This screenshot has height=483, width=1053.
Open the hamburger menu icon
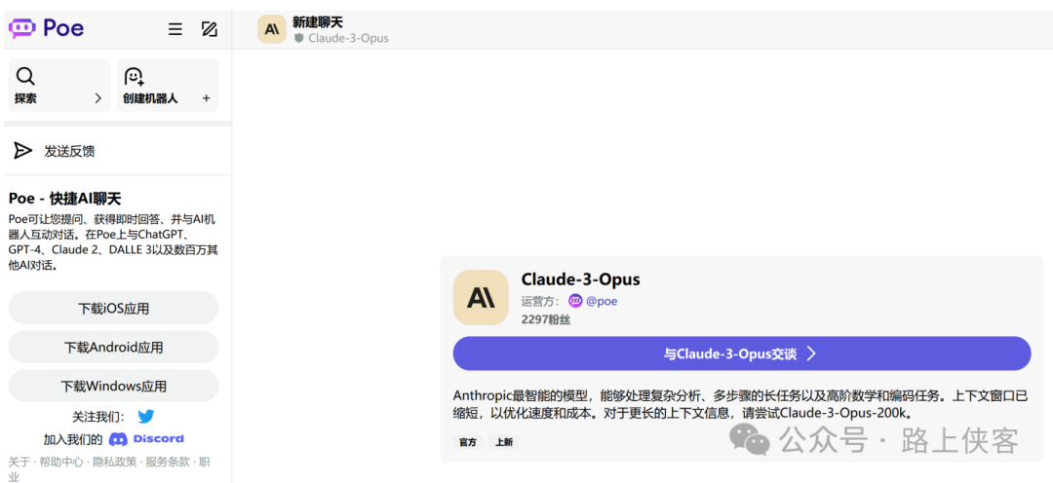tap(175, 29)
